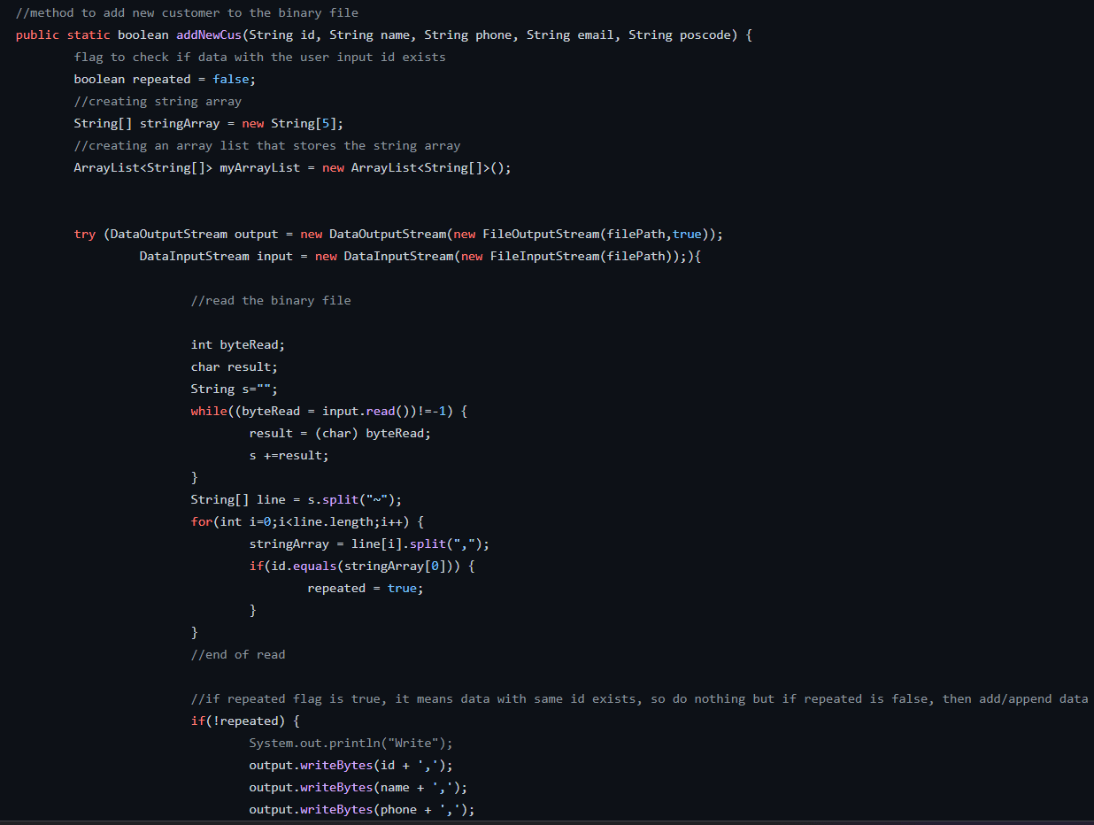The width and height of the screenshot is (1094, 825).
Task: Click the '//end of read' comment
Action: click(238, 654)
